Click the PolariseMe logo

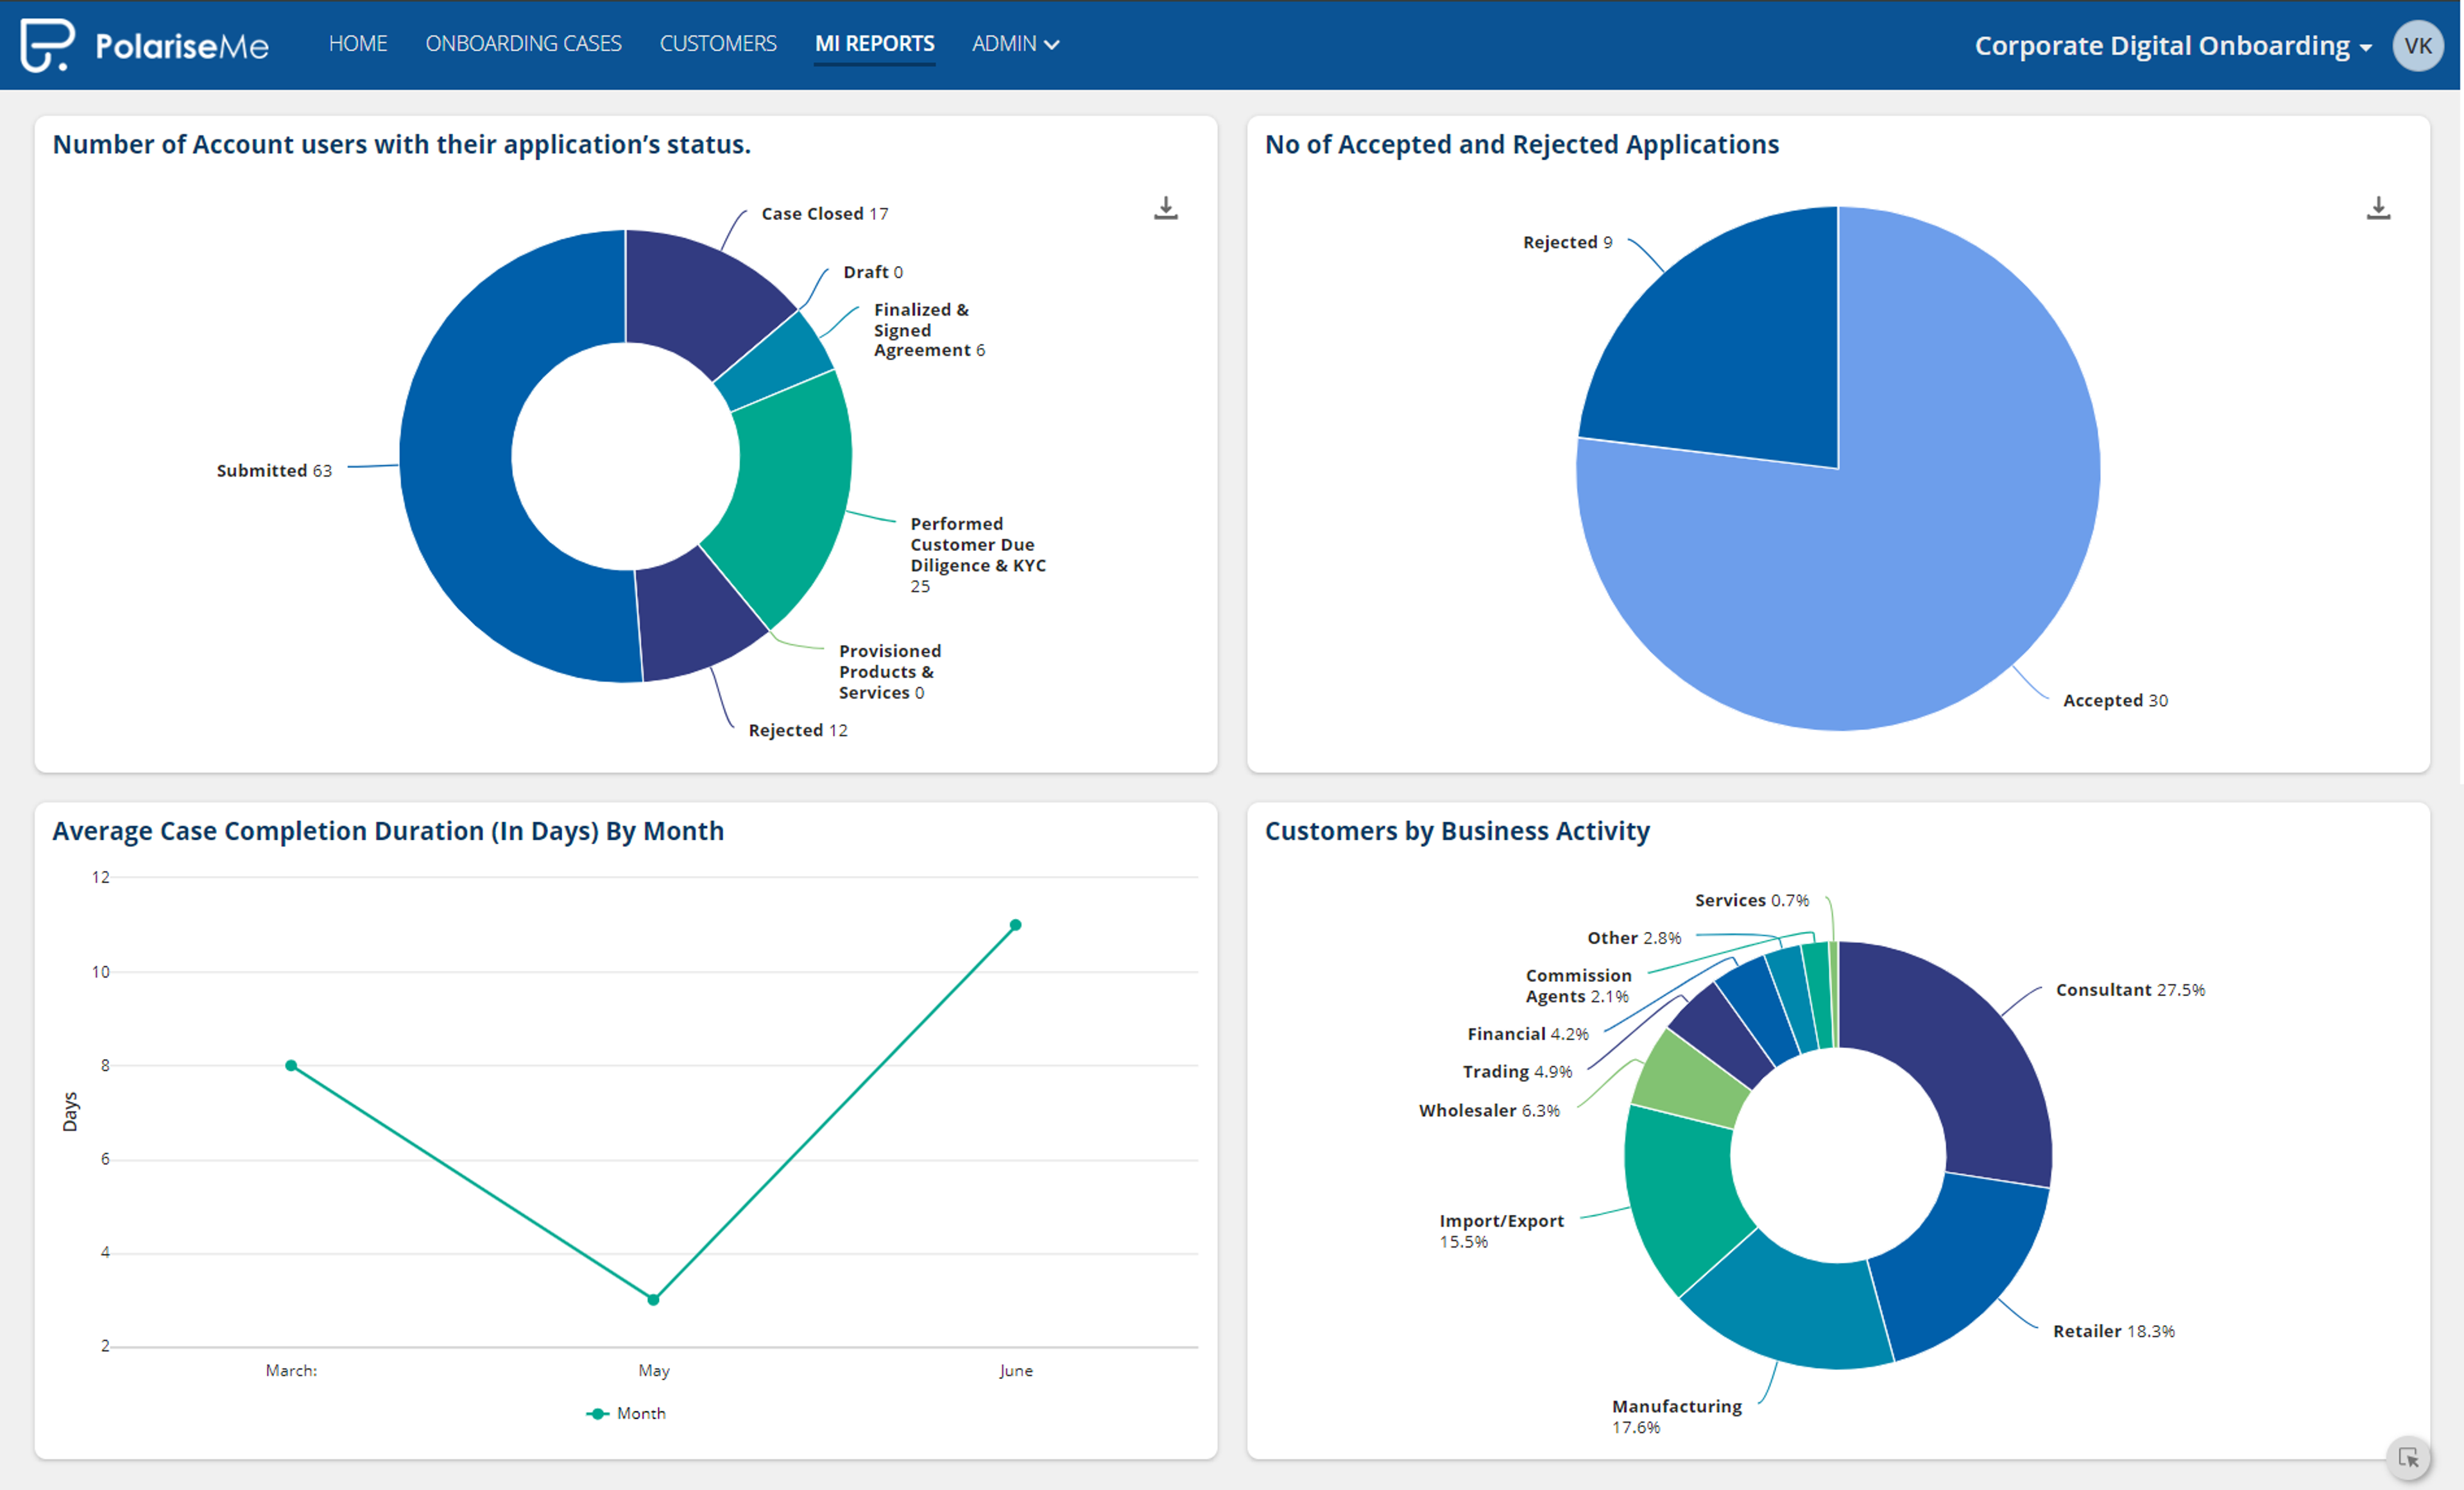coord(145,45)
